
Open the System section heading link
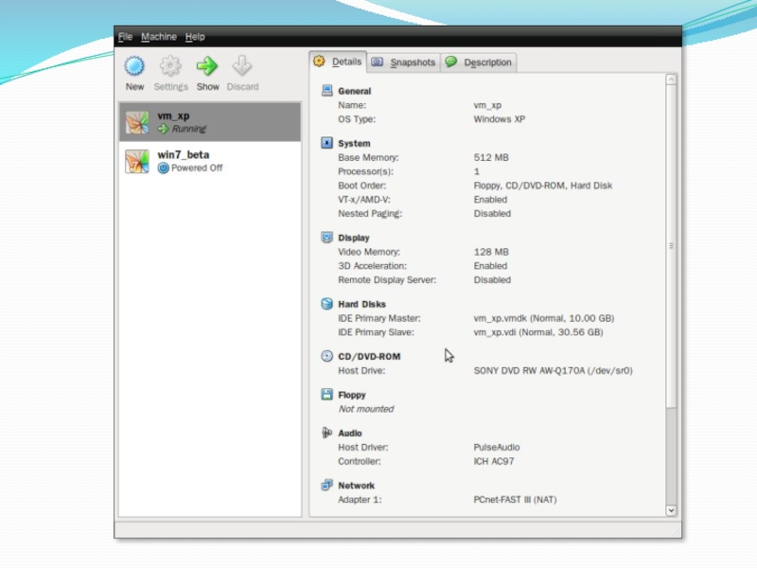pos(354,144)
